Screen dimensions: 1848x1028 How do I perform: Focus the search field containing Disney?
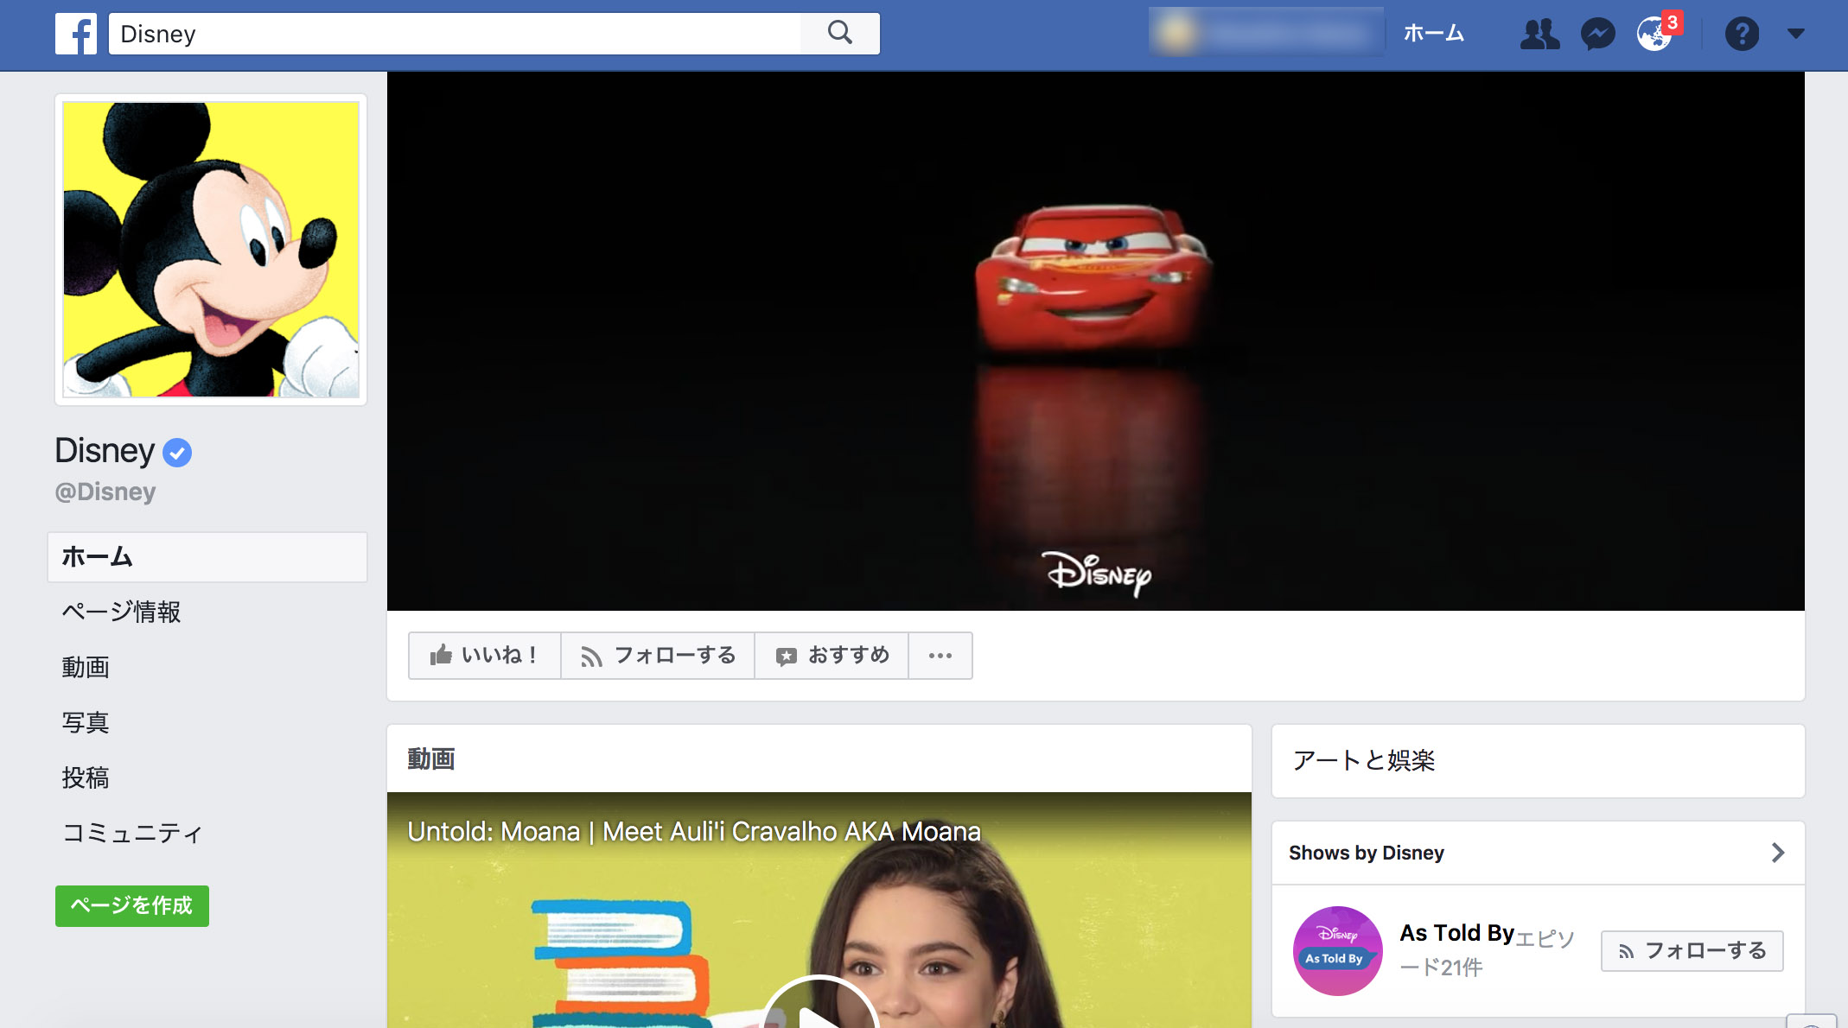(x=455, y=34)
